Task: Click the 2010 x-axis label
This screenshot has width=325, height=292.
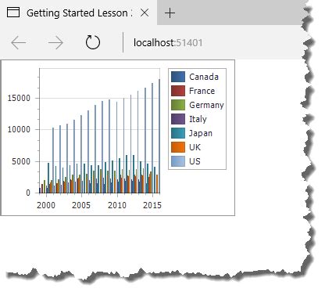Action: click(x=117, y=205)
